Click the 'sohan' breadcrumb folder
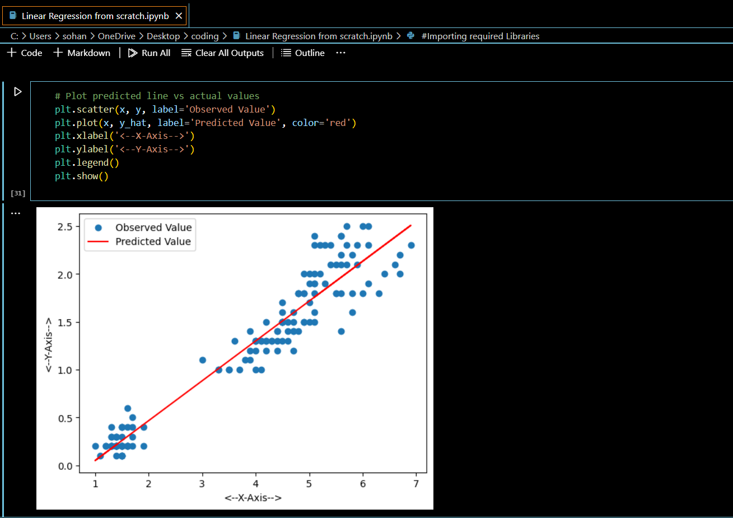 pos(74,36)
